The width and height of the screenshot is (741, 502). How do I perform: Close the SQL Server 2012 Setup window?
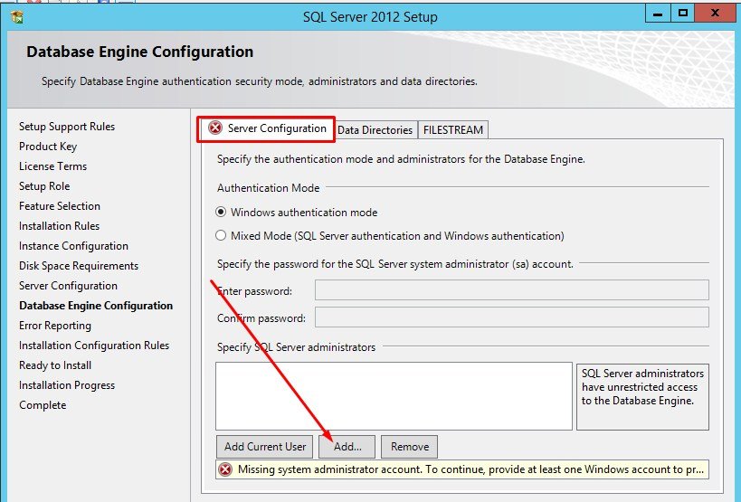[716, 14]
